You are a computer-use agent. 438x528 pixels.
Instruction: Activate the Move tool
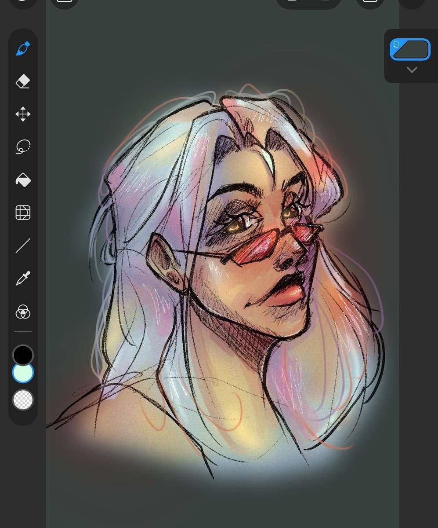tap(23, 114)
